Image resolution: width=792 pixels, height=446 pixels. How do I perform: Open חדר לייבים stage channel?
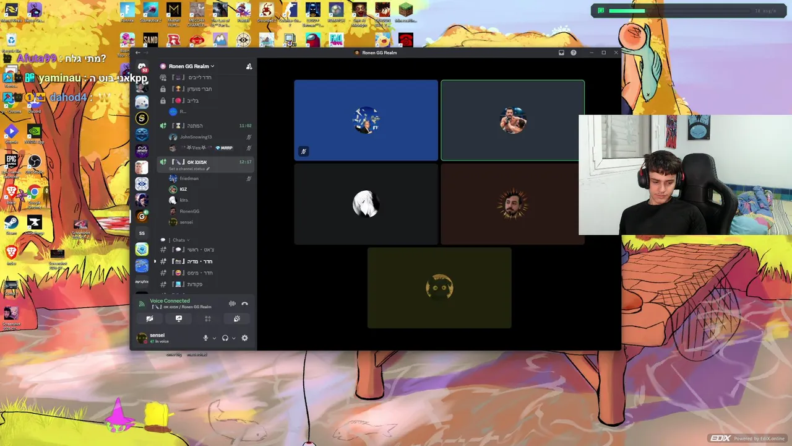pos(206,77)
